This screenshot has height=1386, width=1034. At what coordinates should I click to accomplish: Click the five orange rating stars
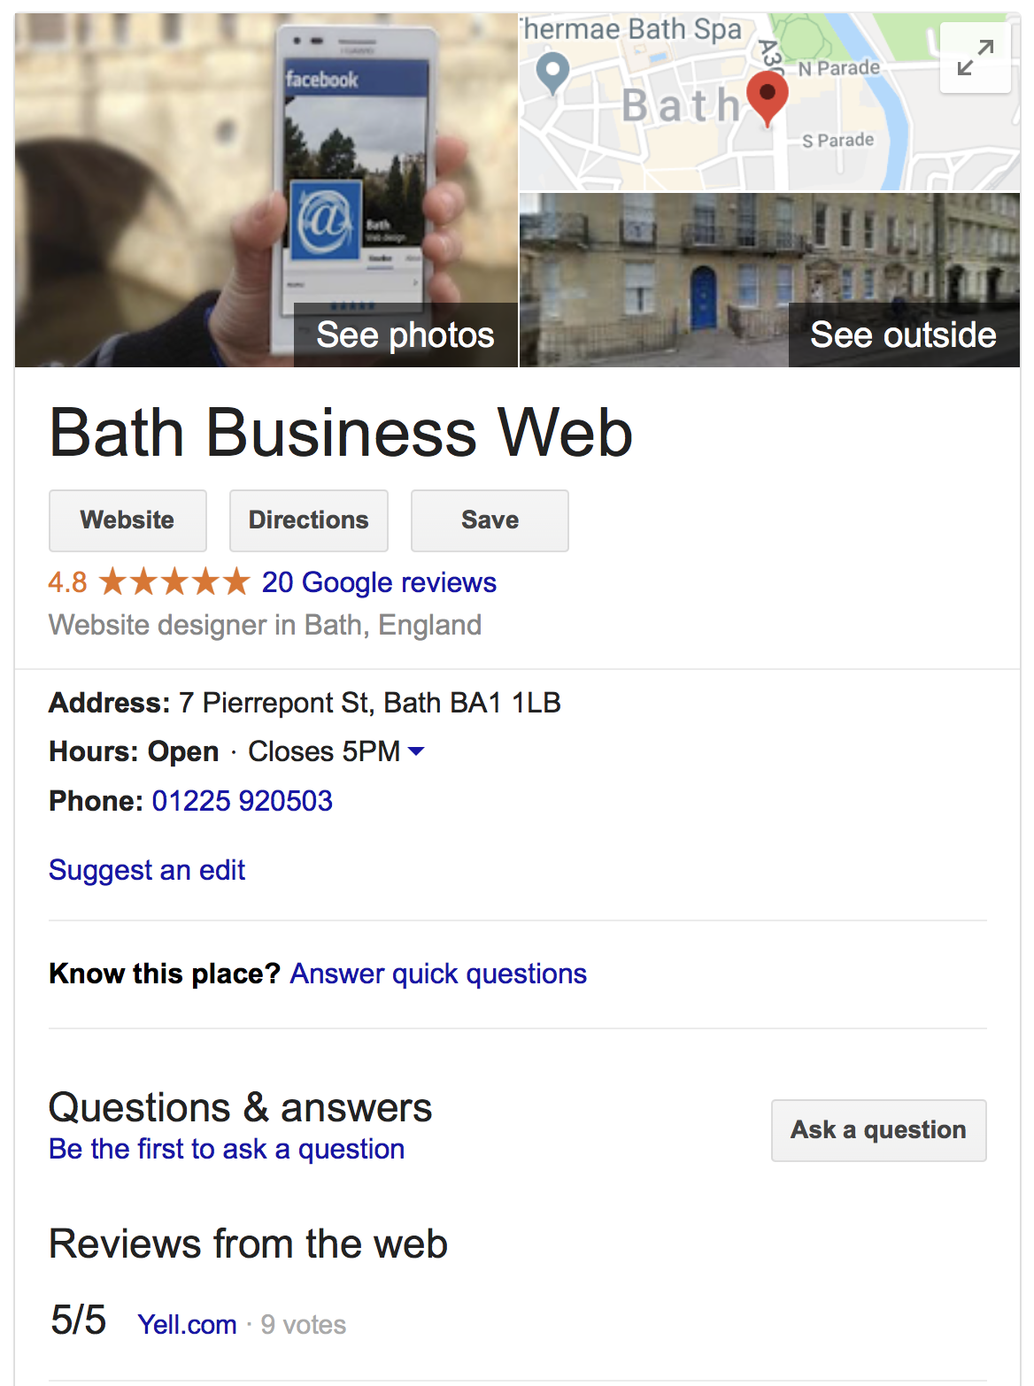coord(174,582)
